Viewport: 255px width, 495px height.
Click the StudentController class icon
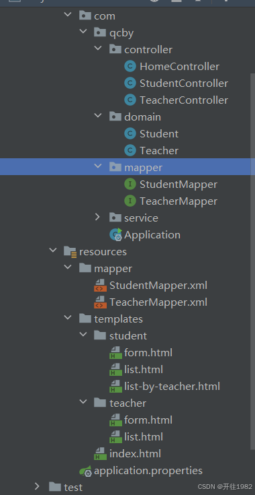click(x=130, y=84)
